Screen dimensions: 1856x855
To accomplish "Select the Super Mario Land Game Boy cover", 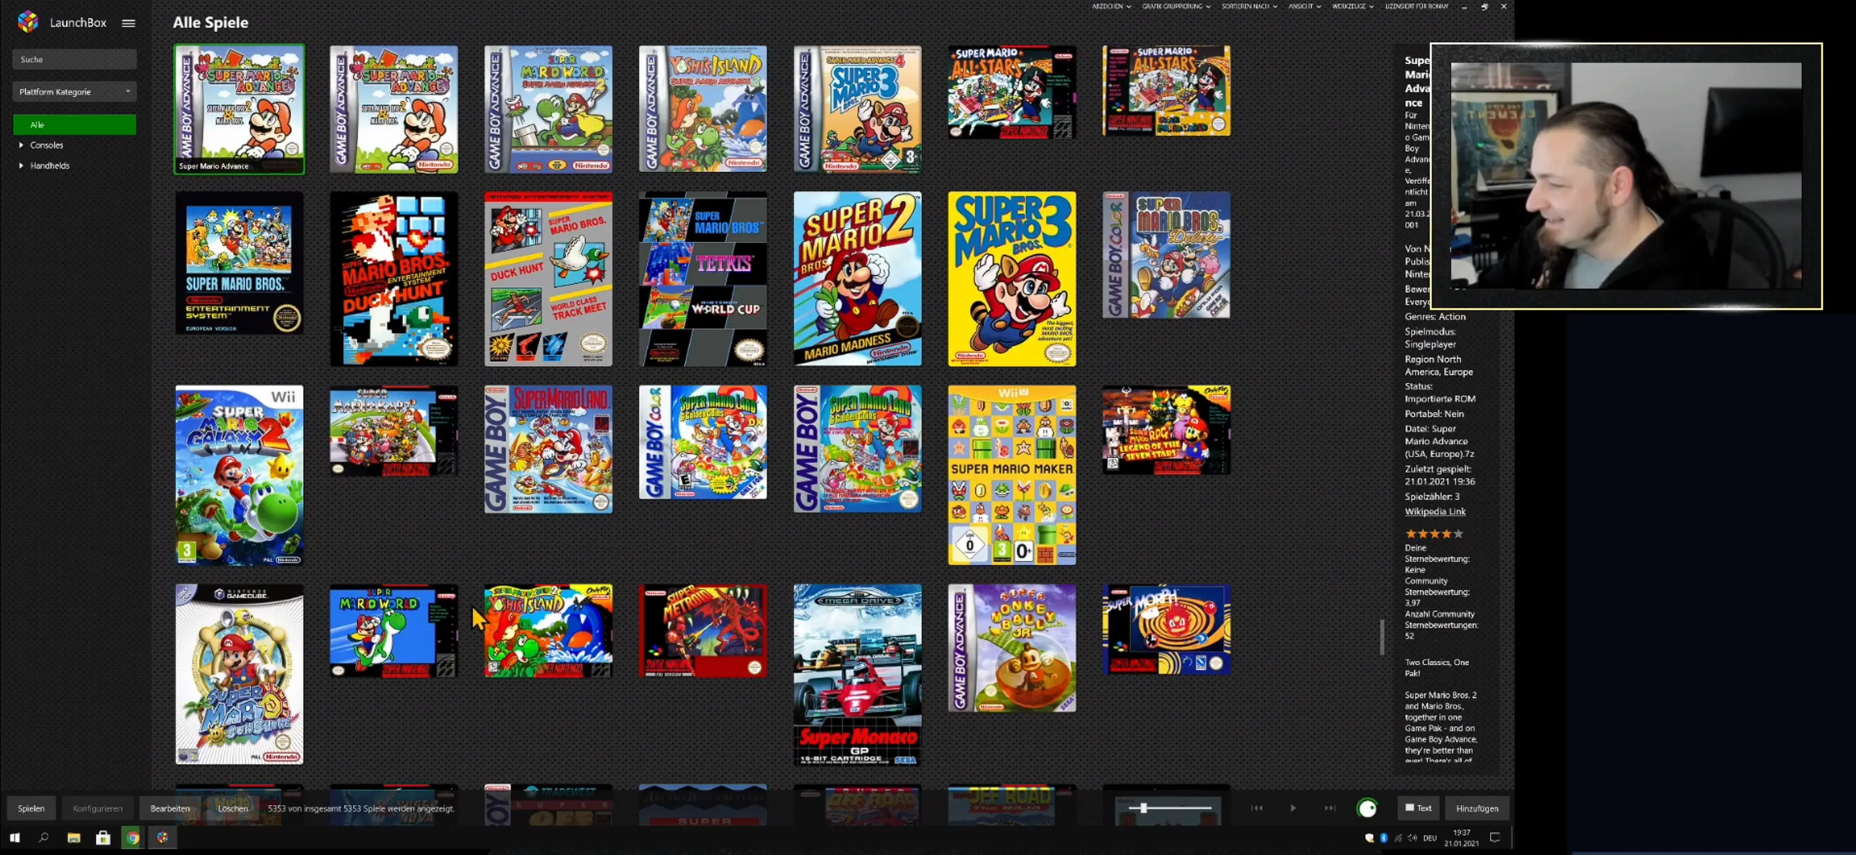I will pos(548,449).
